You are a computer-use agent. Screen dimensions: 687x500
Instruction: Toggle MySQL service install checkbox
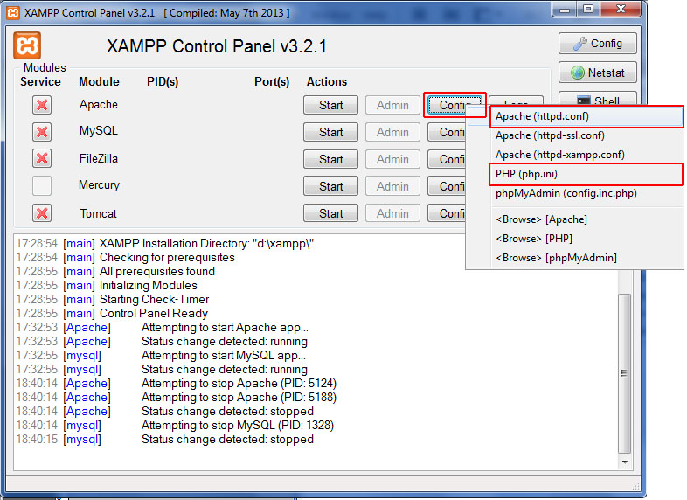pyautogui.click(x=42, y=132)
